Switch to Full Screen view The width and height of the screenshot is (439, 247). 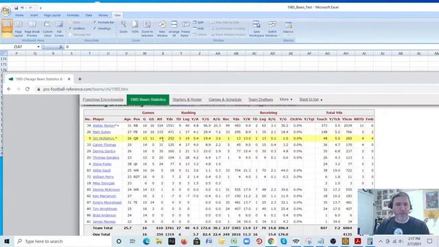[x=59, y=28]
